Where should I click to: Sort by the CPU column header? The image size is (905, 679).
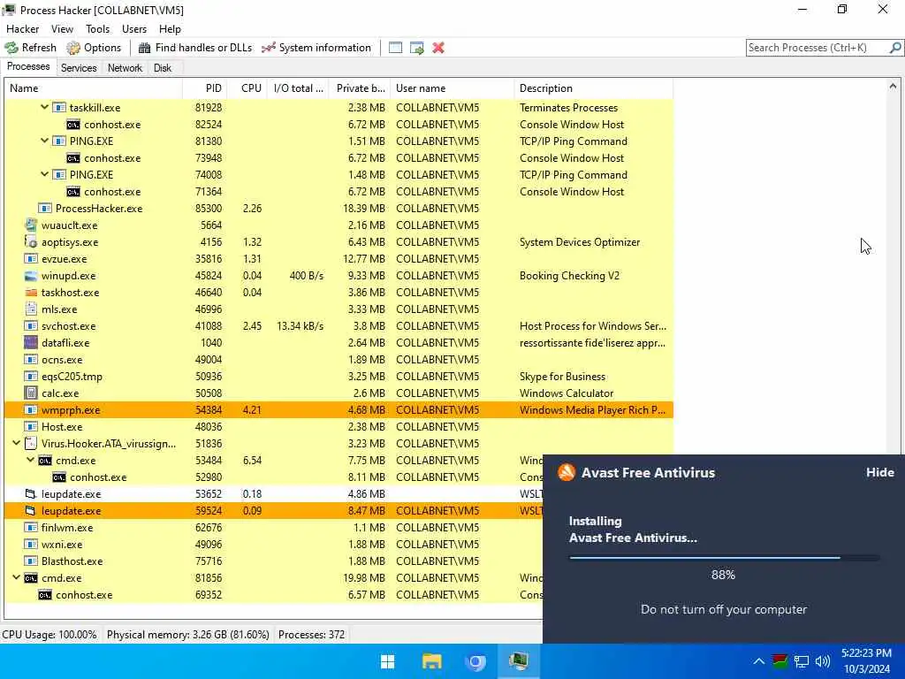247,88
